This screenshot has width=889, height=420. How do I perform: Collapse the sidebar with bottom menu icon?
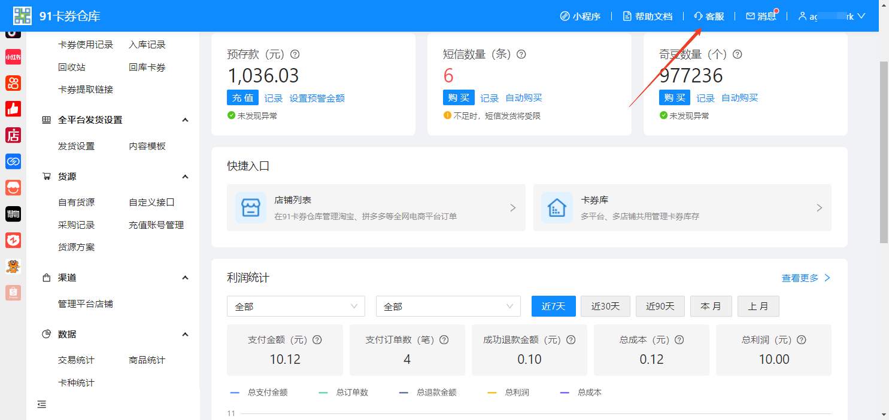(42, 404)
